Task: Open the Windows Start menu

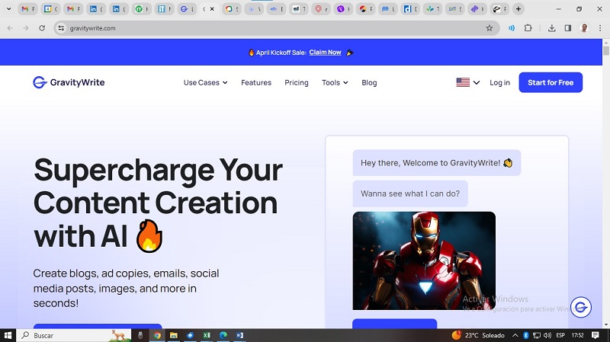Action: 8,335
